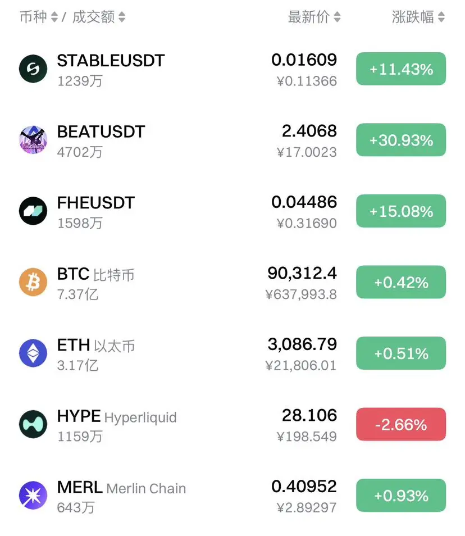Sort by 成交额 column arrows

122,17
